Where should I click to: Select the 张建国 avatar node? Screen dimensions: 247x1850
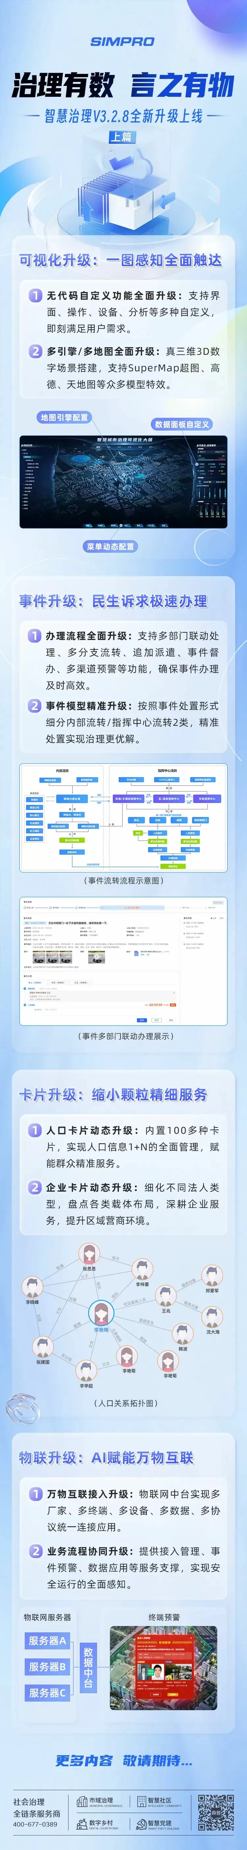coord(43,1347)
